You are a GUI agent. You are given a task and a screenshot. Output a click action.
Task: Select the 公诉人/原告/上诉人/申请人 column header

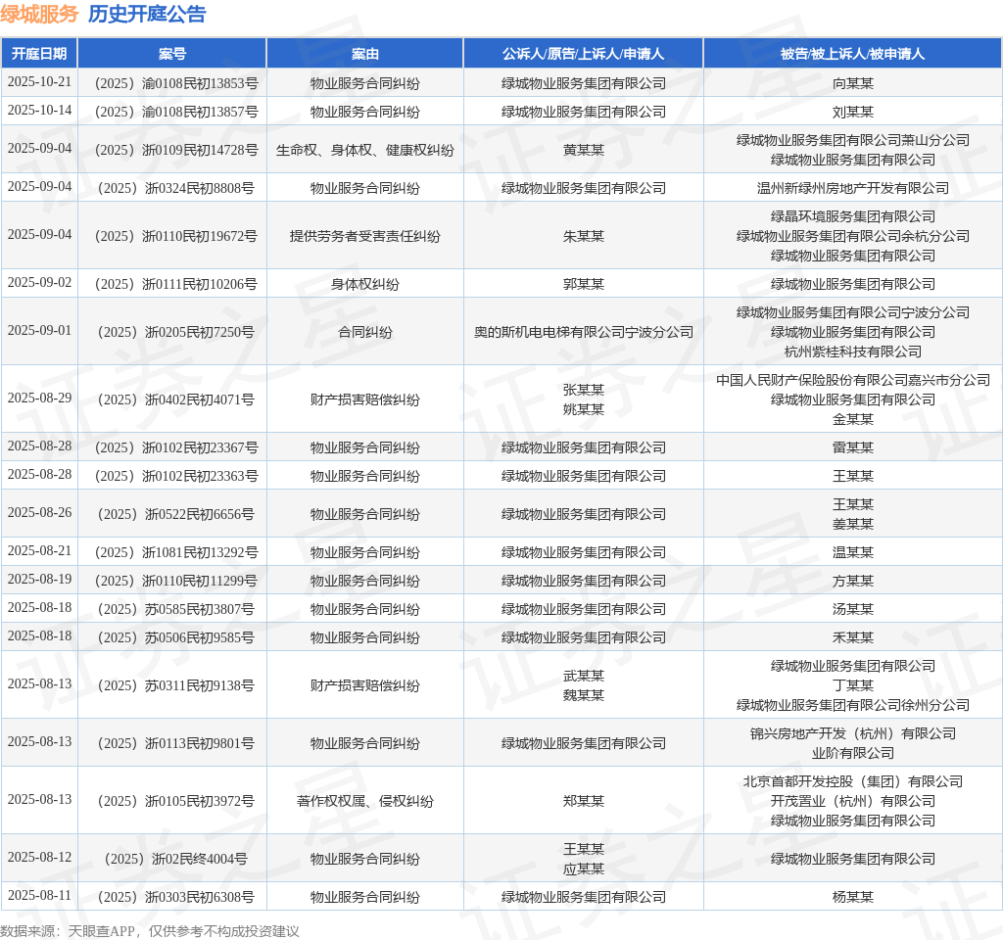click(584, 54)
